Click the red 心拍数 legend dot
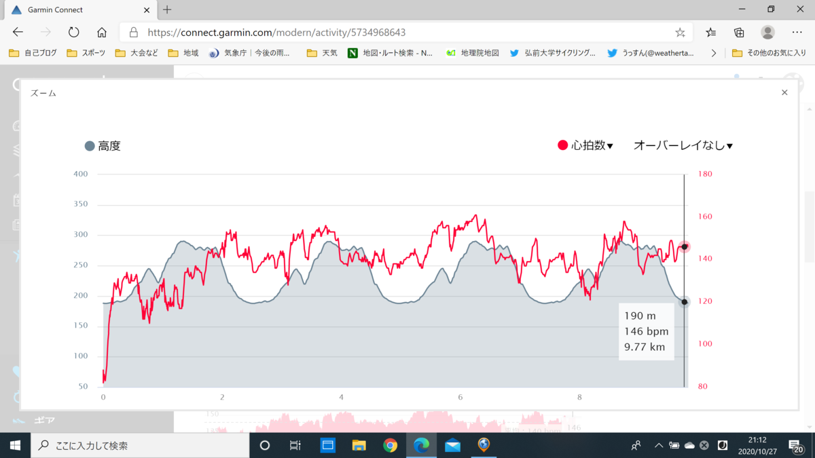 [x=562, y=145]
